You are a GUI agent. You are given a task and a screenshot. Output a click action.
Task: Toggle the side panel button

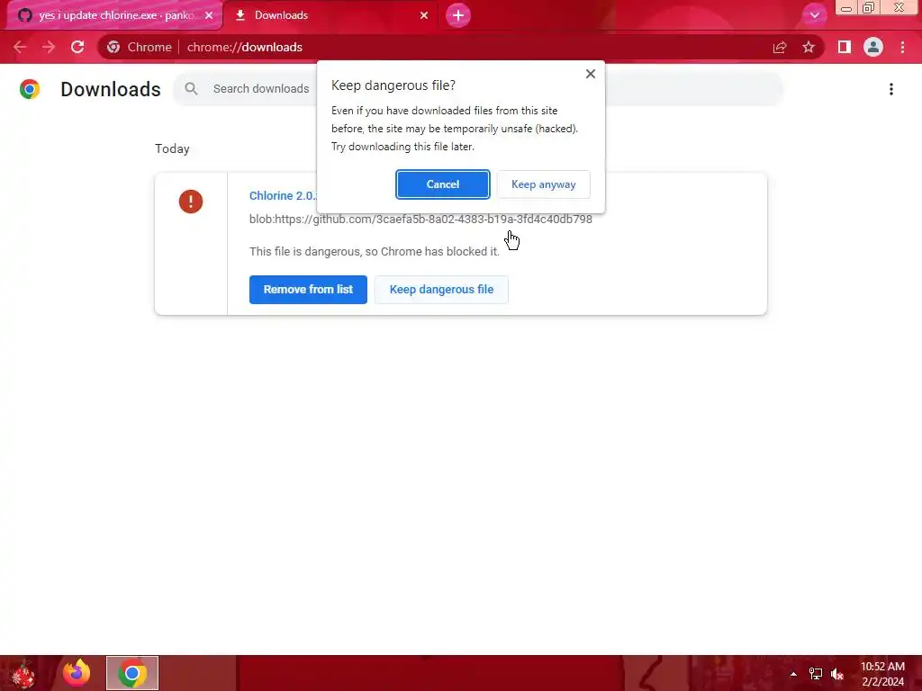pyautogui.click(x=845, y=47)
